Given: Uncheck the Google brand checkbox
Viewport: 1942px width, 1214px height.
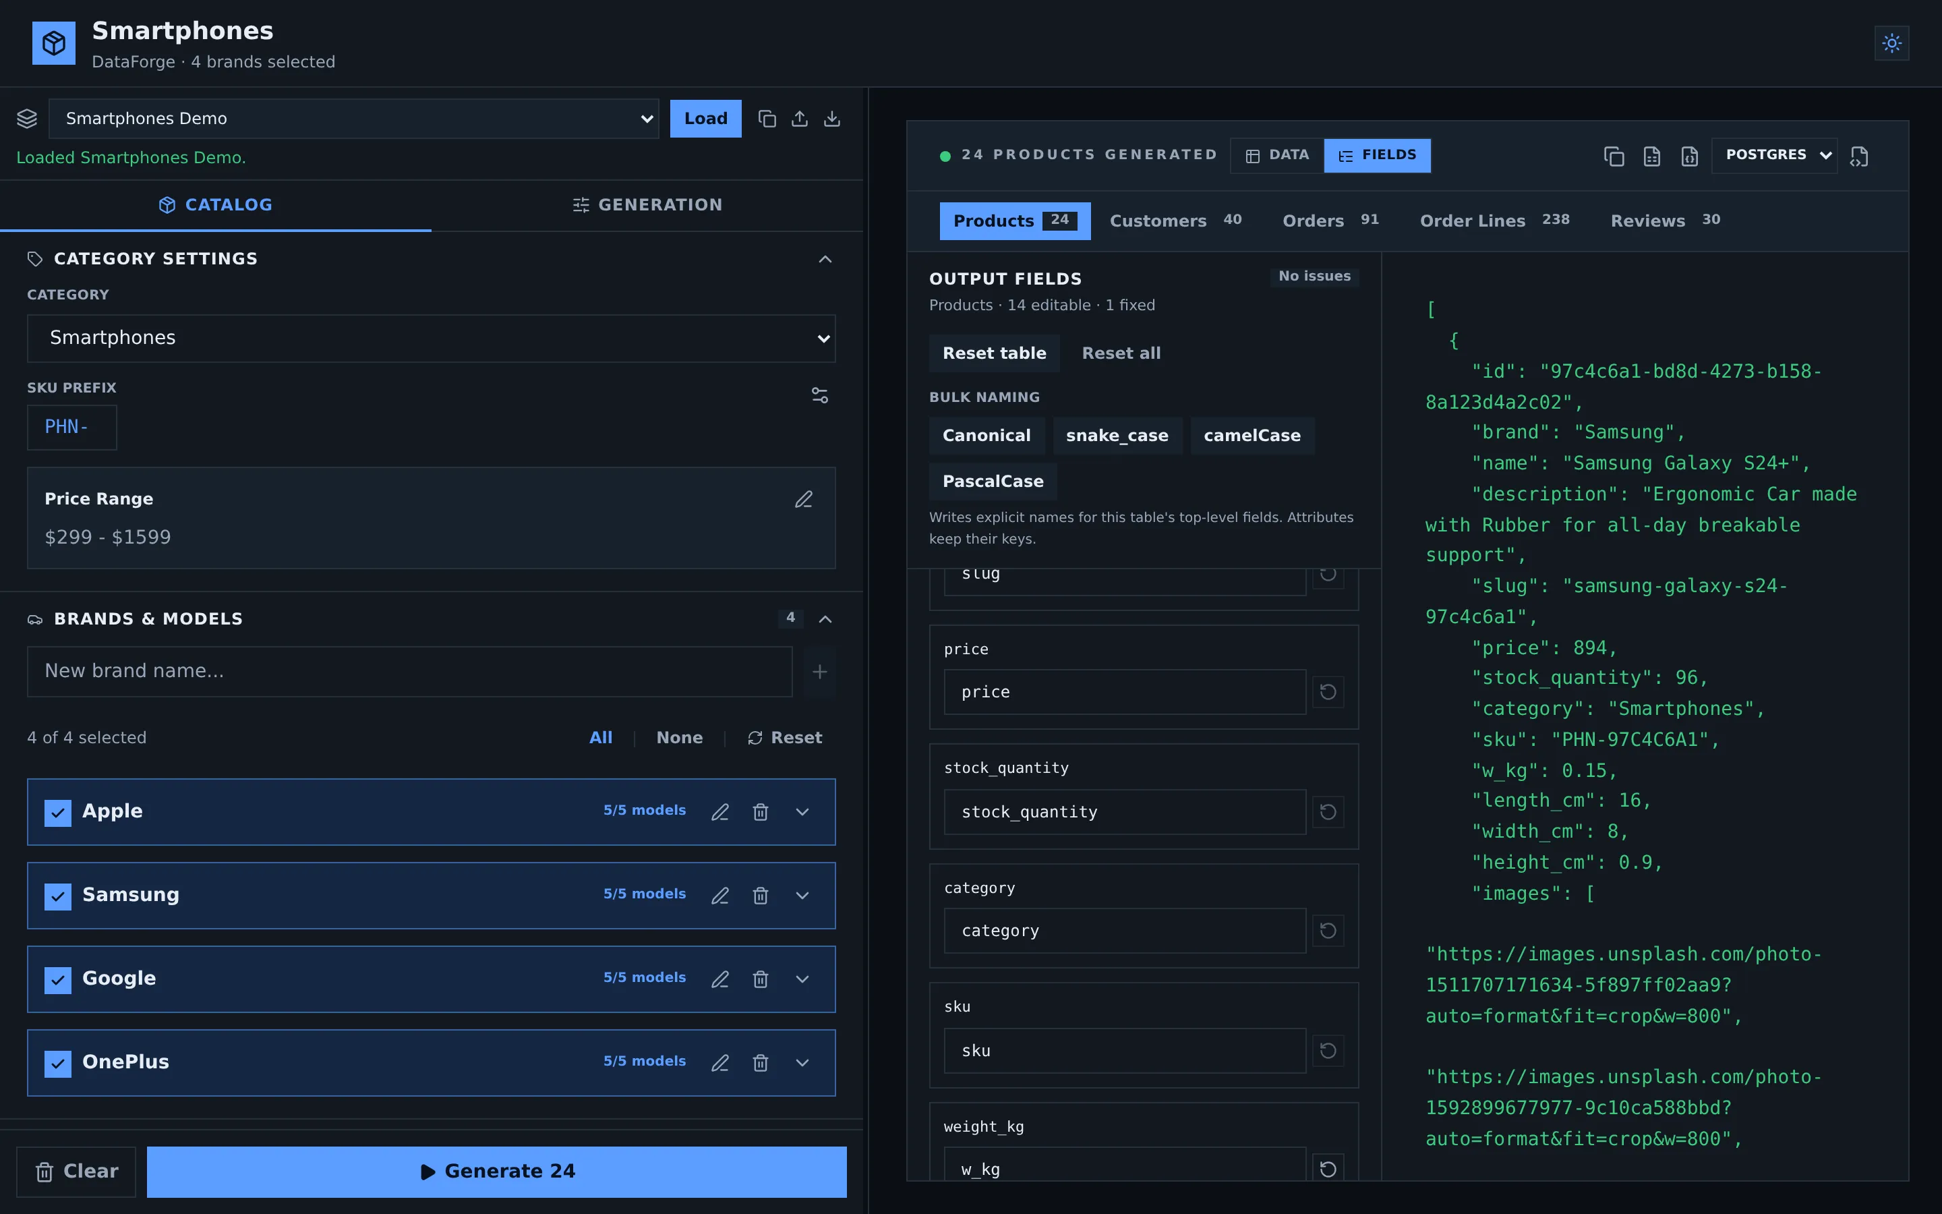Looking at the screenshot, I should click(x=58, y=979).
